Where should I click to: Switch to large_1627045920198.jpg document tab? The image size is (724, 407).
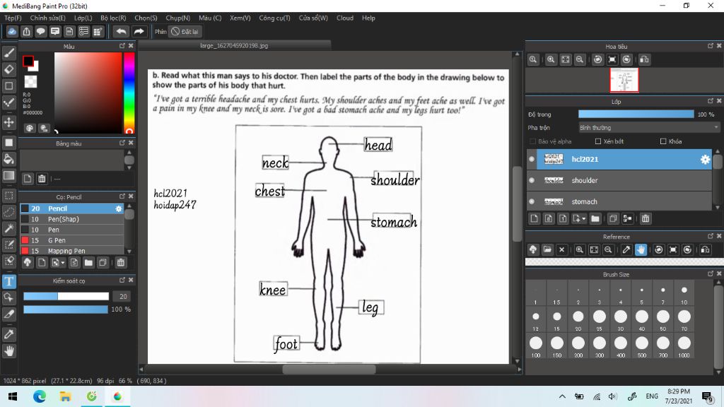(x=234, y=46)
